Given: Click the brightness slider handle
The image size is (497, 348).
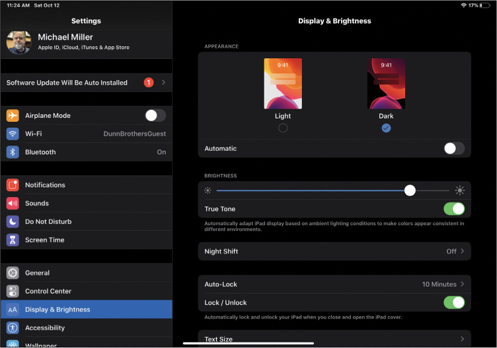Looking at the screenshot, I should click(410, 191).
